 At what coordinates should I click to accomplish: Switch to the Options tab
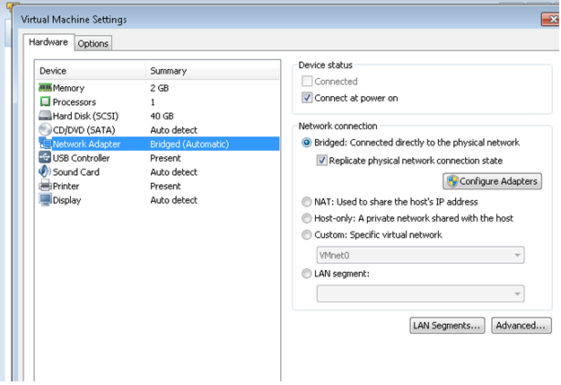(92, 43)
